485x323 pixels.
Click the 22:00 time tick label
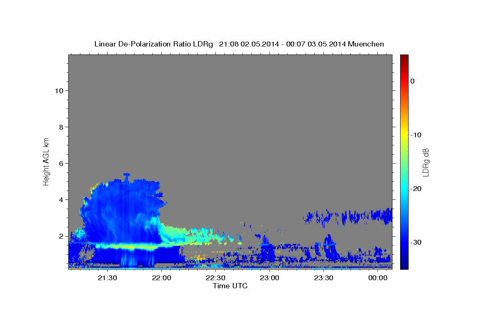tap(161, 278)
